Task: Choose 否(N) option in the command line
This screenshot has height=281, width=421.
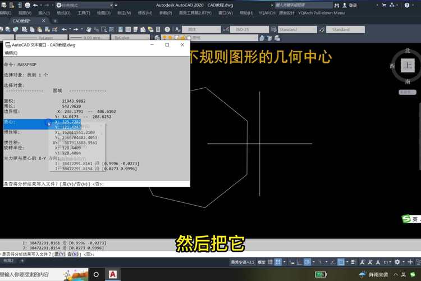Action: (74, 255)
